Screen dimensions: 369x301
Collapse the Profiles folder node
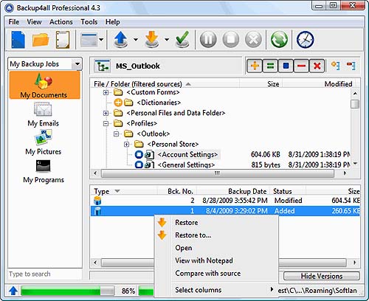pos(106,123)
